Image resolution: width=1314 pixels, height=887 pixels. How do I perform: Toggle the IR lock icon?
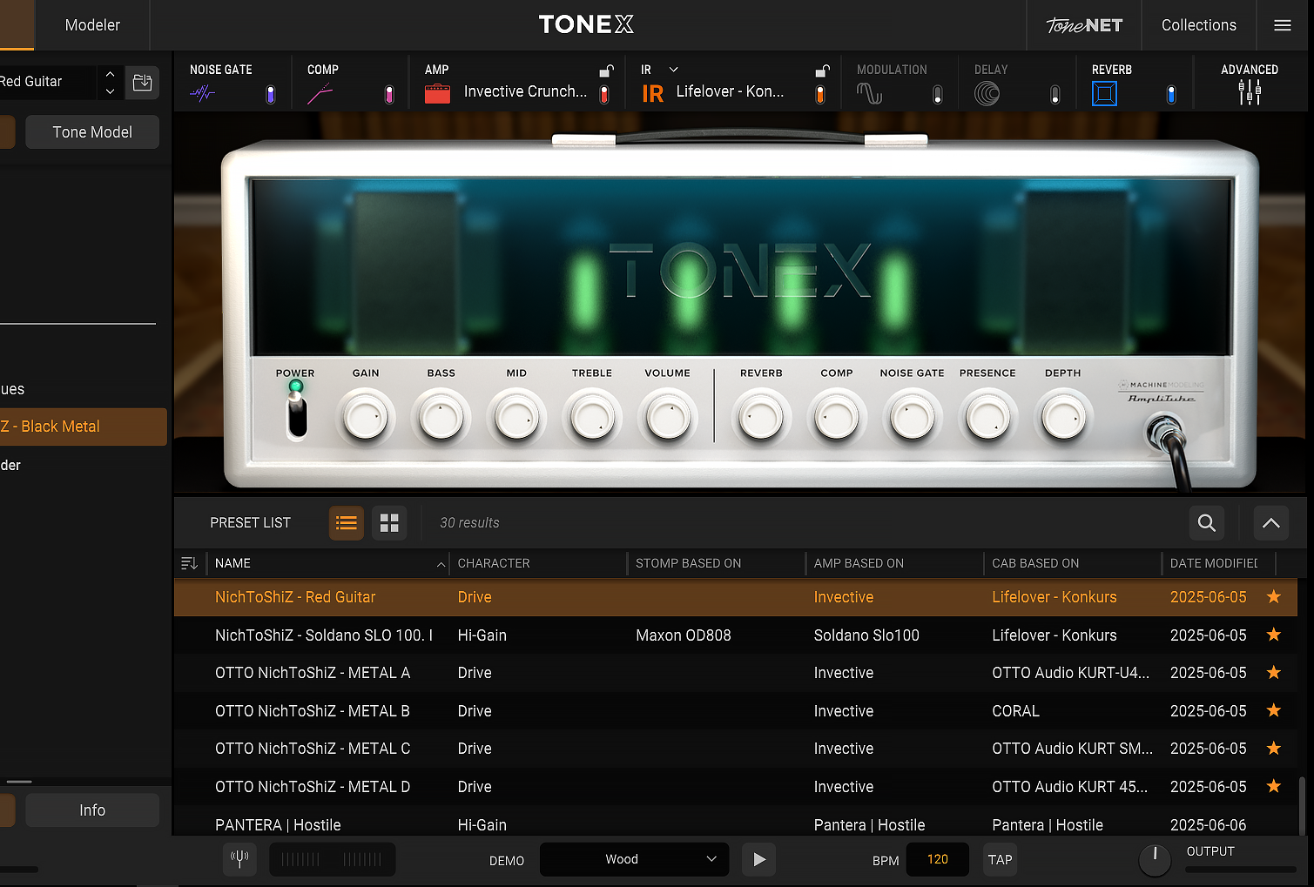pos(822,71)
